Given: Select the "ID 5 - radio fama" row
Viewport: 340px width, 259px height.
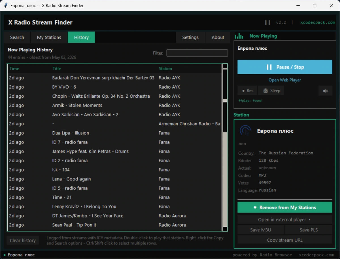Looking at the screenshot, I should pos(115,188).
